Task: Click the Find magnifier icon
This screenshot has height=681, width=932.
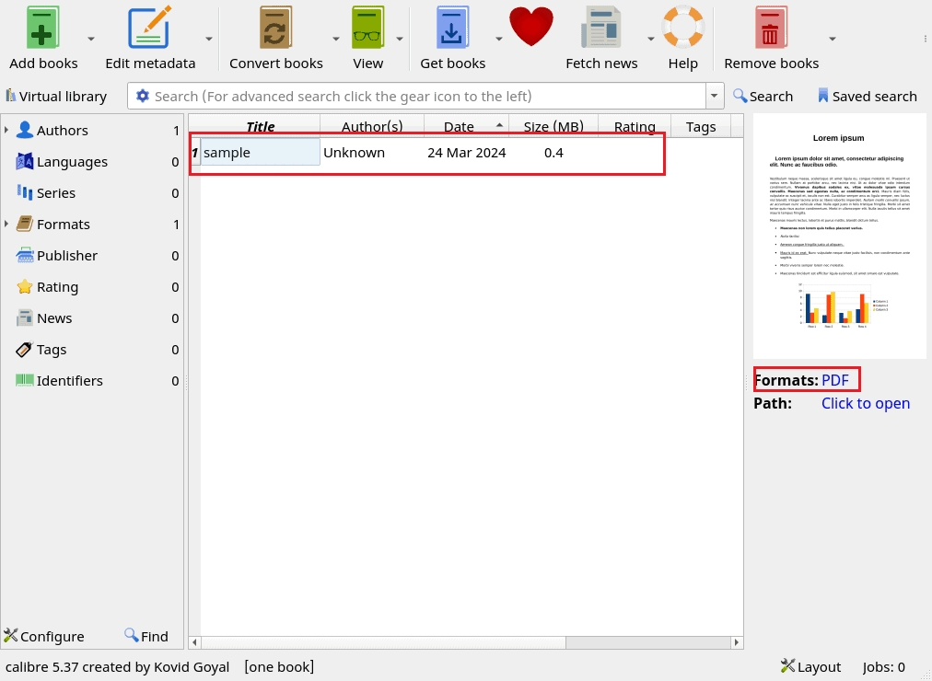Action: pos(132,635)
